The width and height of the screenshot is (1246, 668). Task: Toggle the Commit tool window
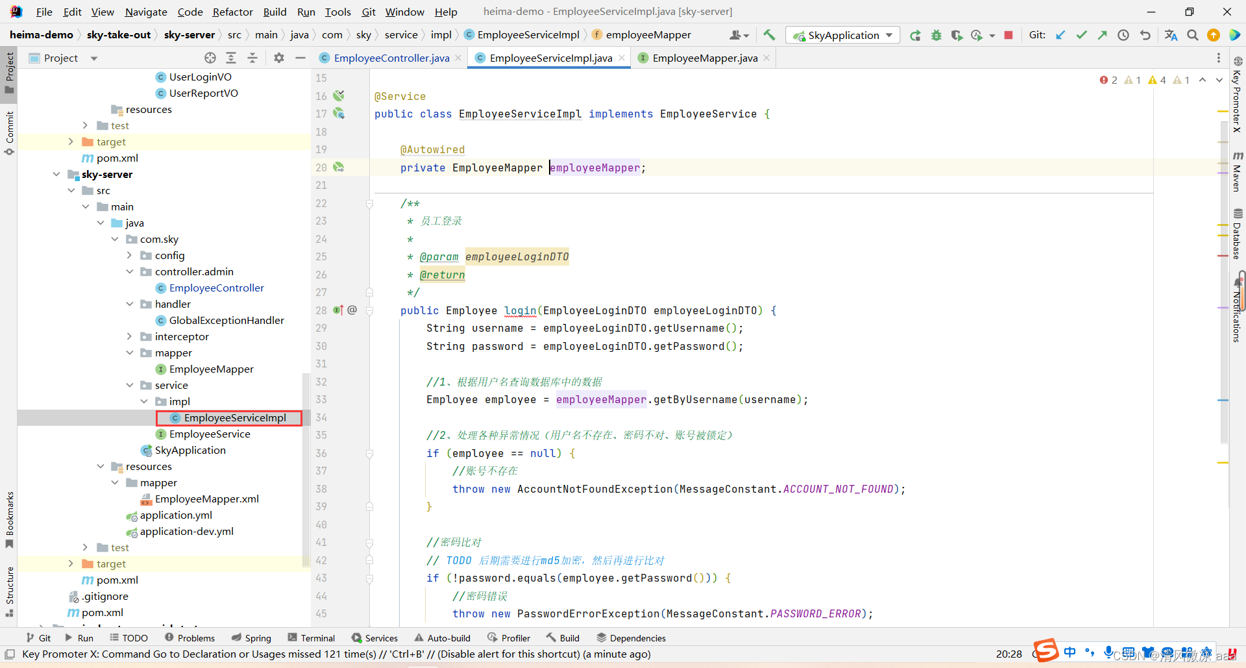pyautogui.click(x=10, y=133)
